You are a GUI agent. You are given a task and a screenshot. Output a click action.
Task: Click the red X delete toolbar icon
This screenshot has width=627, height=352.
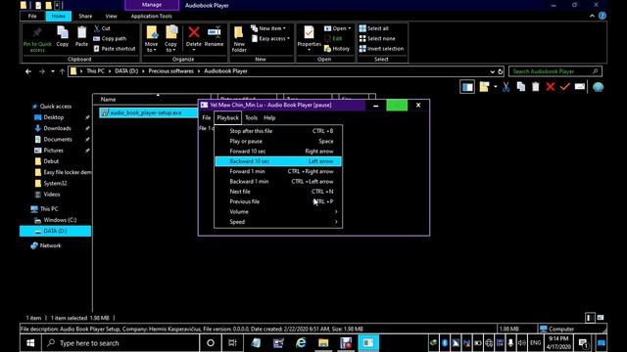(x=551, y=87)
